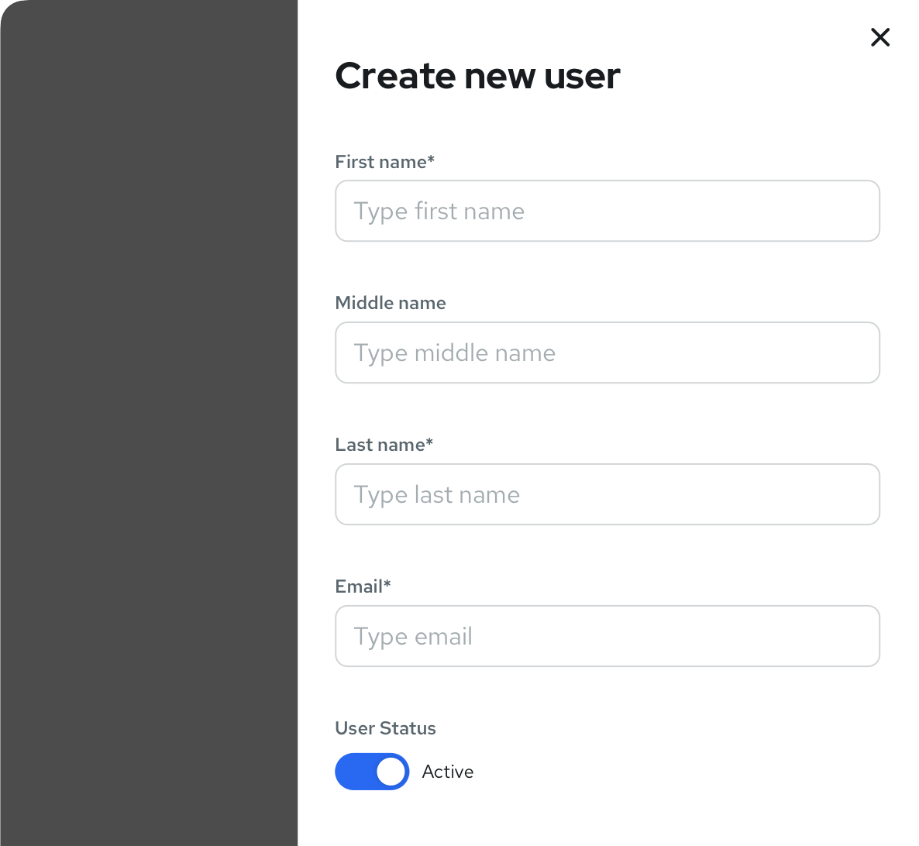Click the blue track of the Active switch
Screen dimensions: 919x846
point(353,772)
